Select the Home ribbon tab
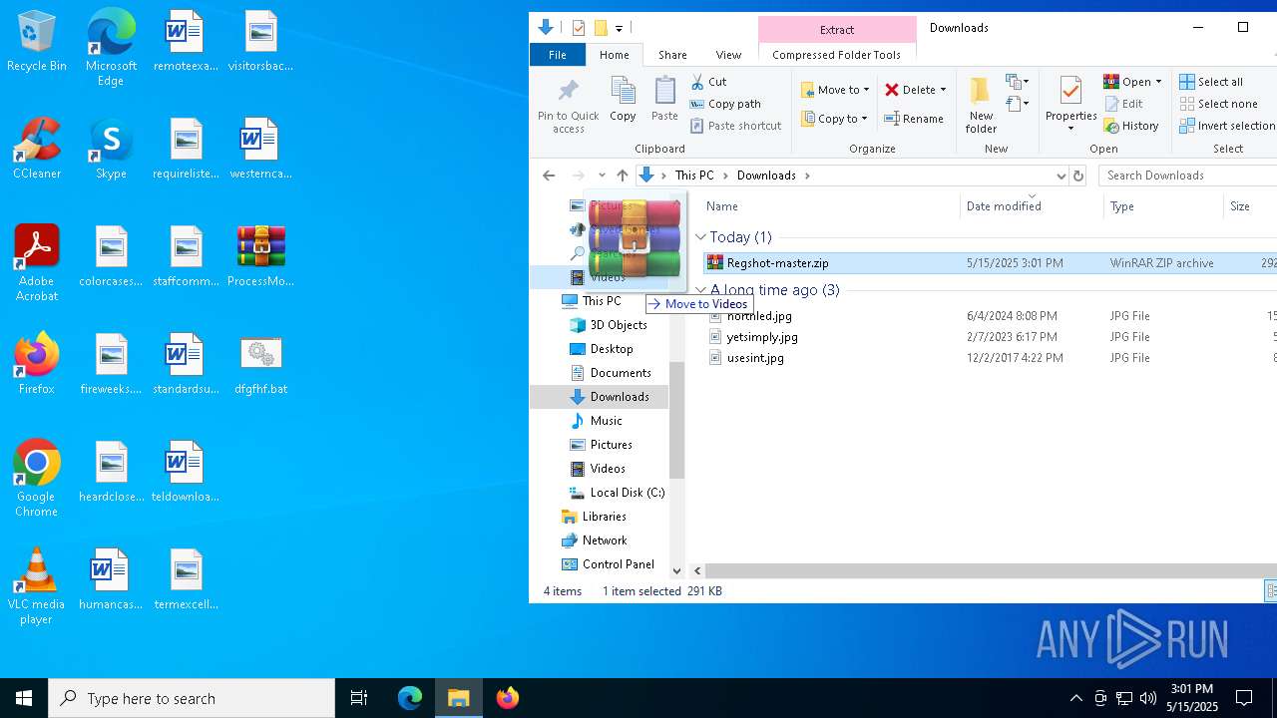1277x718 pixels. (615, 55)
